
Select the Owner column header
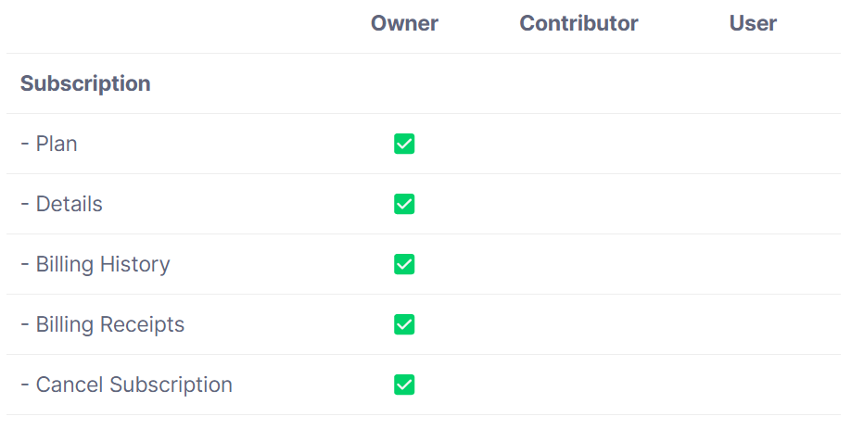[x=404, y=23]
